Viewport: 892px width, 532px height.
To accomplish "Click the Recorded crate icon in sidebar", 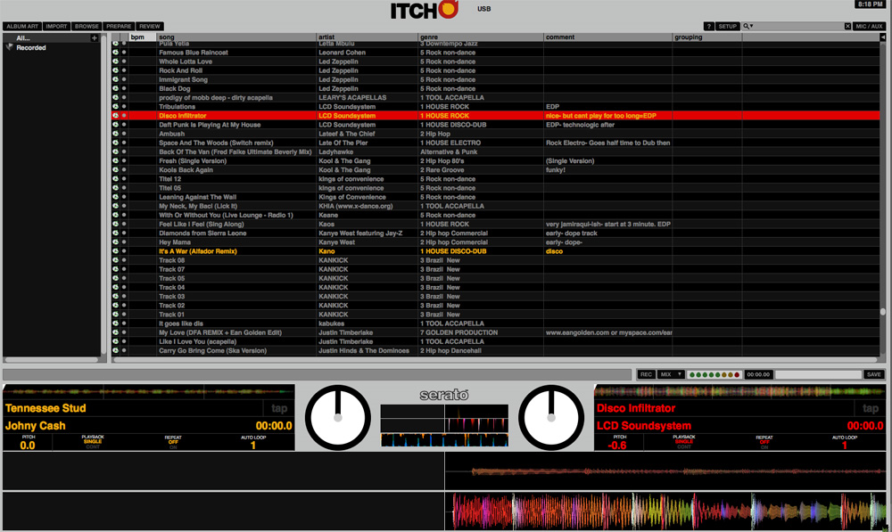I will pyautogui.click(x=9, y=47).
